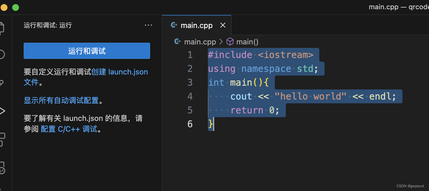This screenshot has height=191, width=429.
Task: Place cursor on the "hello world" string
Action: 310,96
